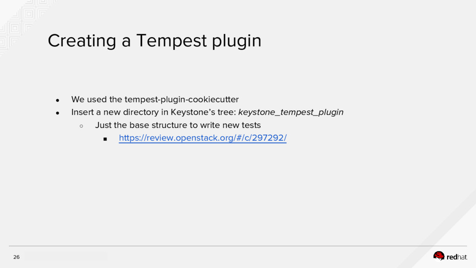
Task: Click the italic keystone_tempest_plugin text
Action: click(291, 112)
